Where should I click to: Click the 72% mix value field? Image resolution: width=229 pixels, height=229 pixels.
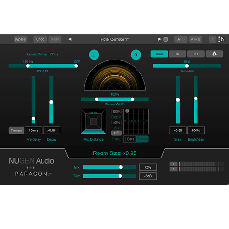[148, 167]
